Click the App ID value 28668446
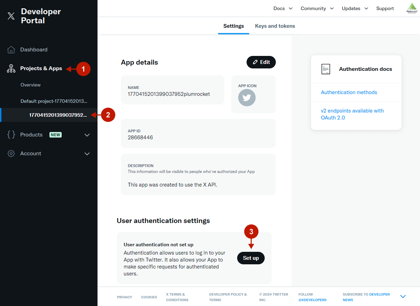 tap(140, 138)
